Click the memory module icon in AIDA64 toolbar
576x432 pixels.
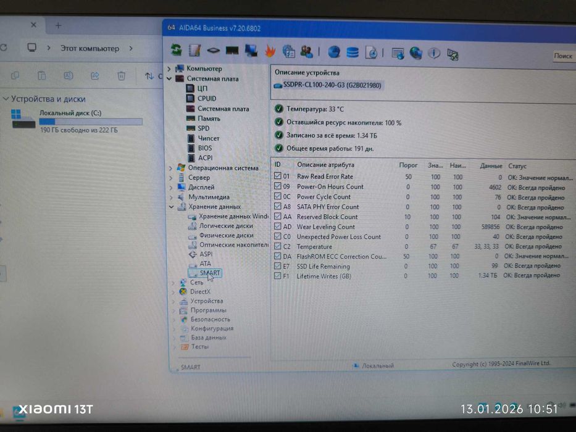tap(232, 51)
